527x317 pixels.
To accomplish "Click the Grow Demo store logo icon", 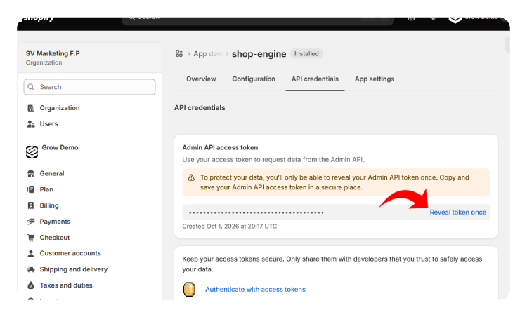I will point(32,151).
